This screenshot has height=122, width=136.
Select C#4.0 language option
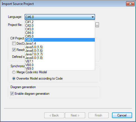point(60,33)
